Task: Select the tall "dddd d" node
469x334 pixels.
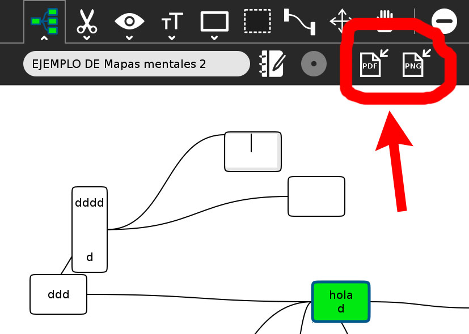Action: click(x=90, y=229)
